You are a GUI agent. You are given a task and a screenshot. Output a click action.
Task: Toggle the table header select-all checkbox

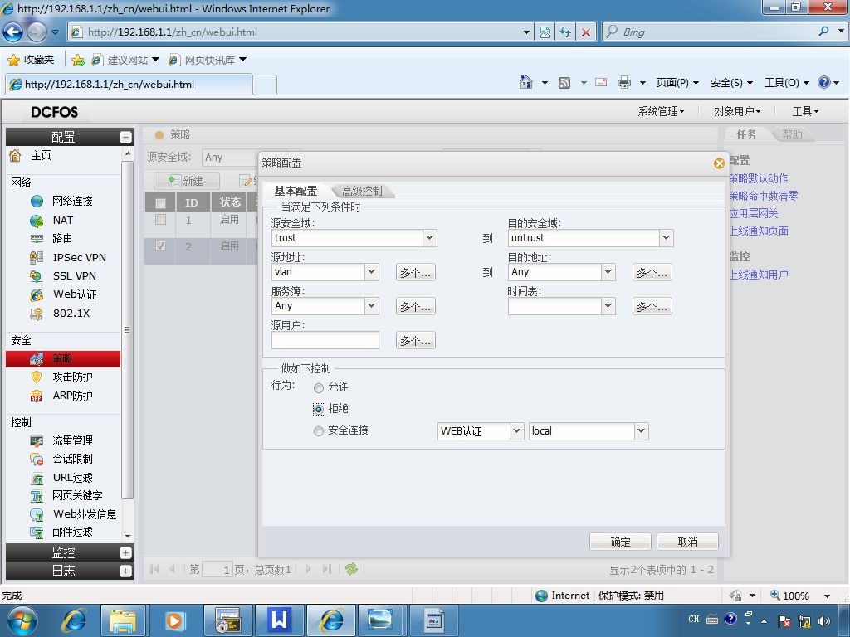point(160,203)
